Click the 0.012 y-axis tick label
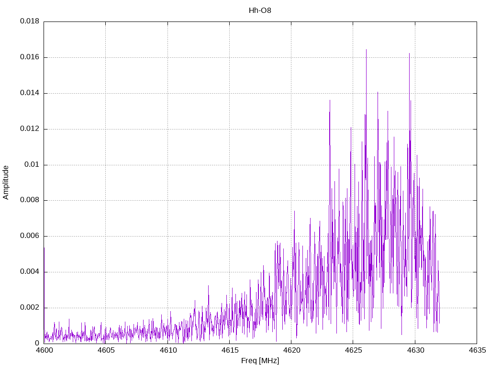 (x=30, y=129)
